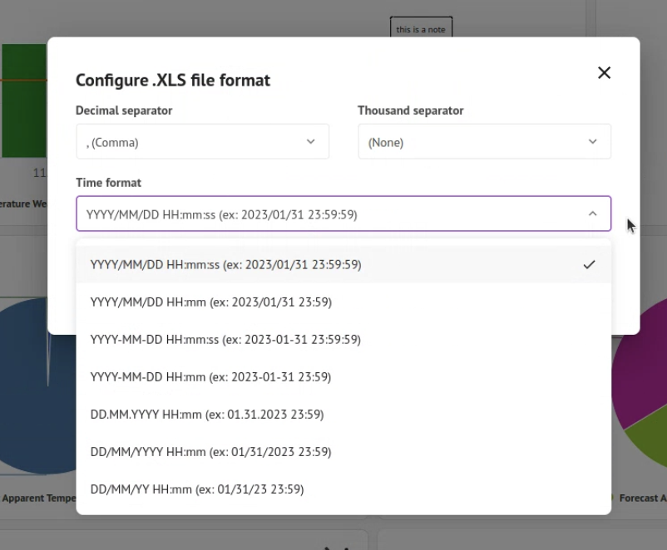Select DD/MM/YYYY HH:mm time format
This screenshot has width=667, height=550.
[210, 452]
